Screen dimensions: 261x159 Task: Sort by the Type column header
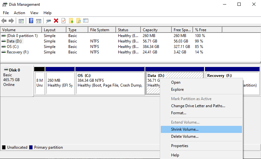point(77,30)
